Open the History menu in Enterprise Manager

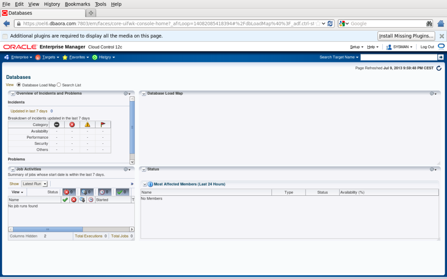[x=104, y=57]
